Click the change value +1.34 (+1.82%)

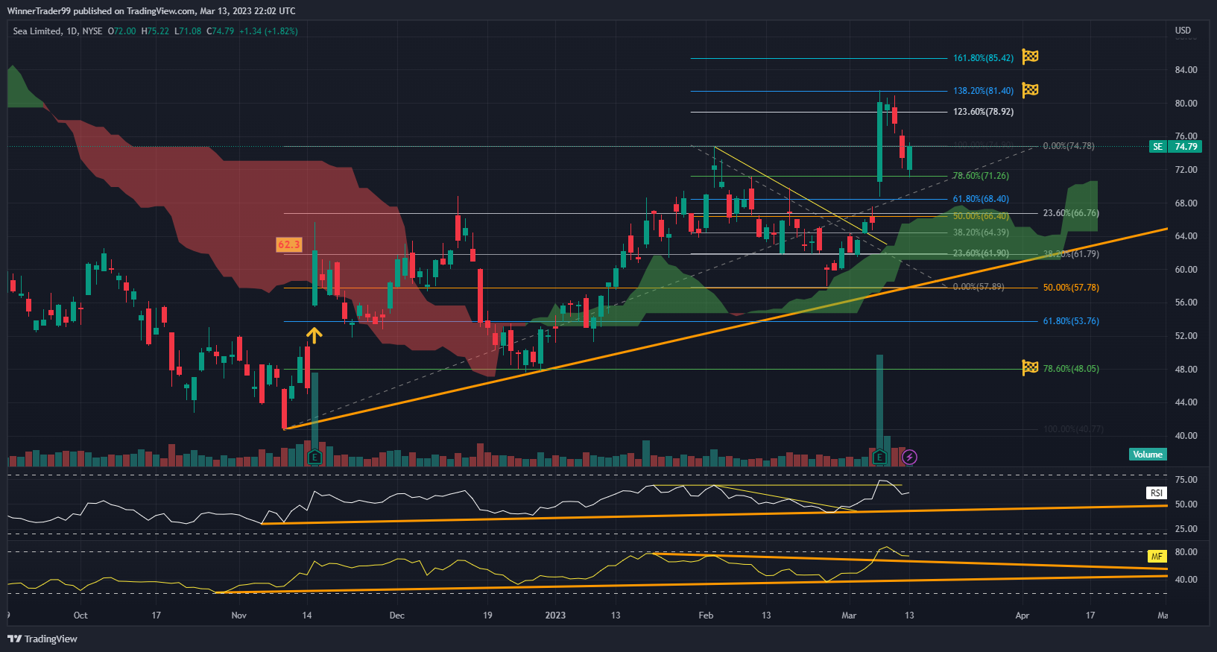[x=268, y=31]
